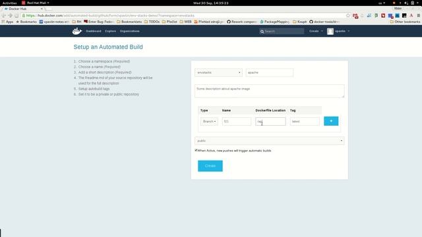The height and width of the screenshot is (237, 422).
Task: Open the clock and calendar menu
Action: [211, 3]
